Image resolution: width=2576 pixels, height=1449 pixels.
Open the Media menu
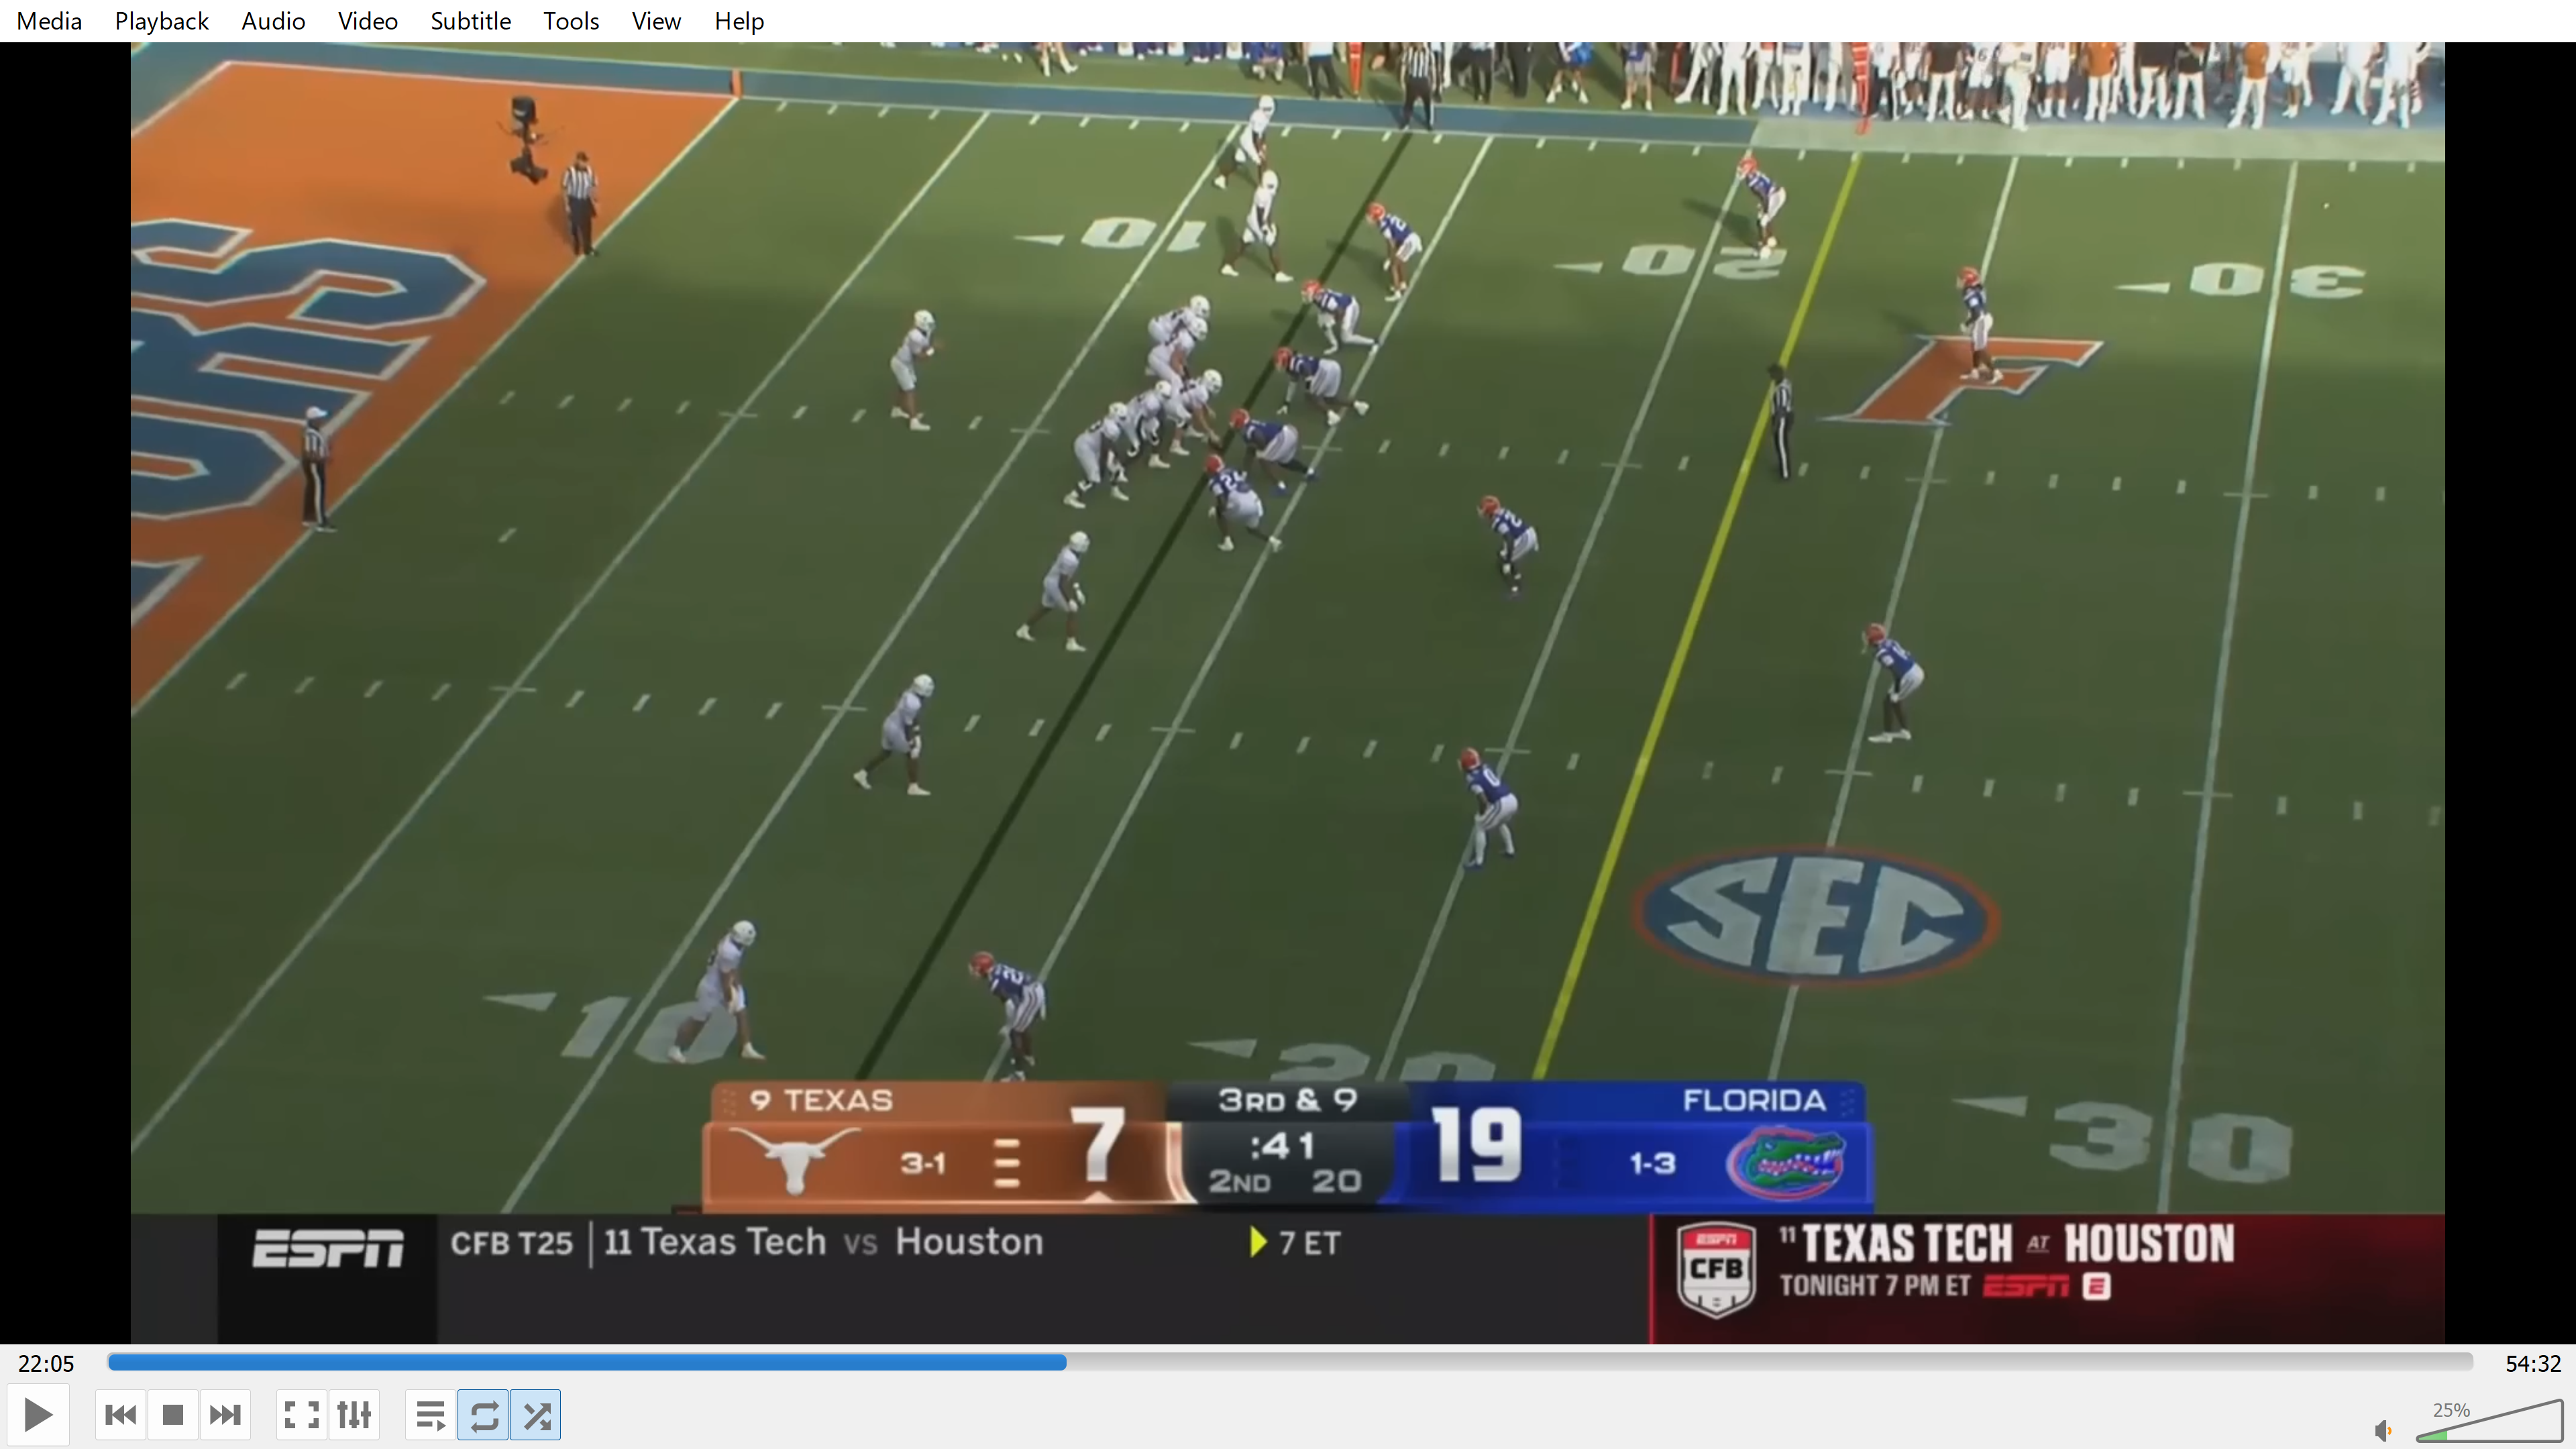point(49,21)
